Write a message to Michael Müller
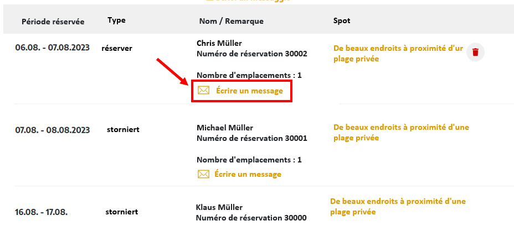514x226 pixels. click(248, 174)
